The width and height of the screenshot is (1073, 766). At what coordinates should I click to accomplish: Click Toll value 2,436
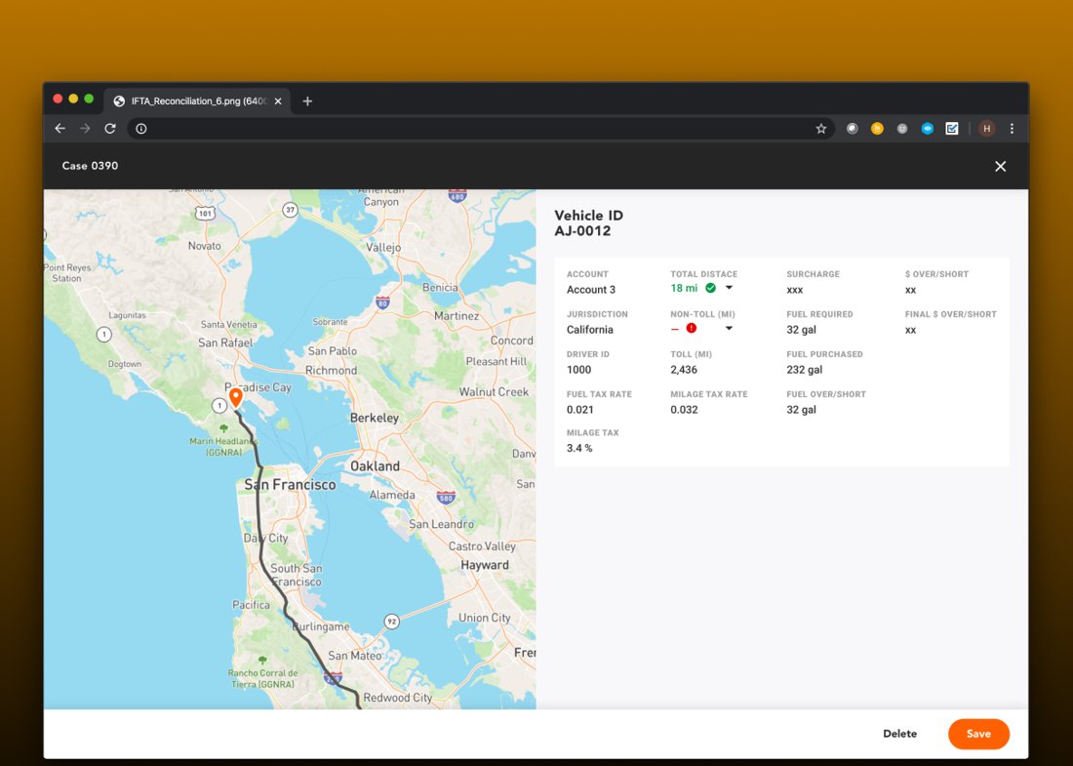(684, 370)
